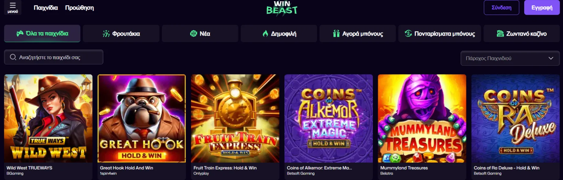Select the Φρουτάκια tab

click(x=121, y=34)
